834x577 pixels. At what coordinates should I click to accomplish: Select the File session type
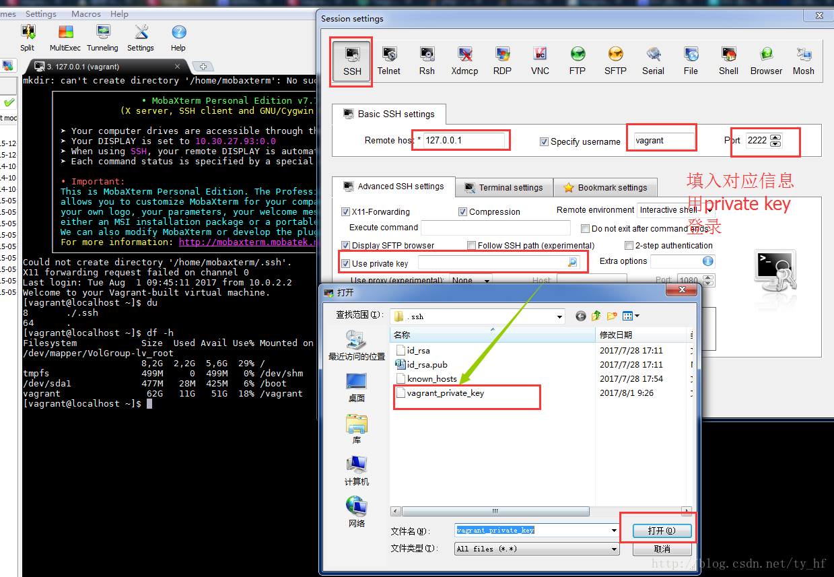[x=691, y=61]
